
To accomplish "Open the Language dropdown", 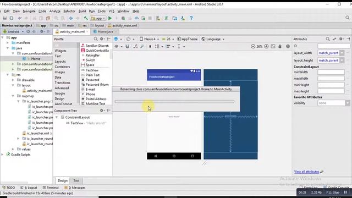I will coord(213,39).
